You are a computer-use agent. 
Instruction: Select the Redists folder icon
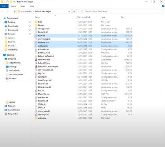point(36,25)
